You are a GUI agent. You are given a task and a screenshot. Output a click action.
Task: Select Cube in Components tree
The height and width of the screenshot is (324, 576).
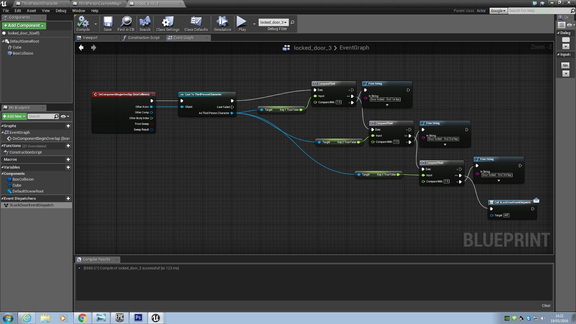click(17, 48)
